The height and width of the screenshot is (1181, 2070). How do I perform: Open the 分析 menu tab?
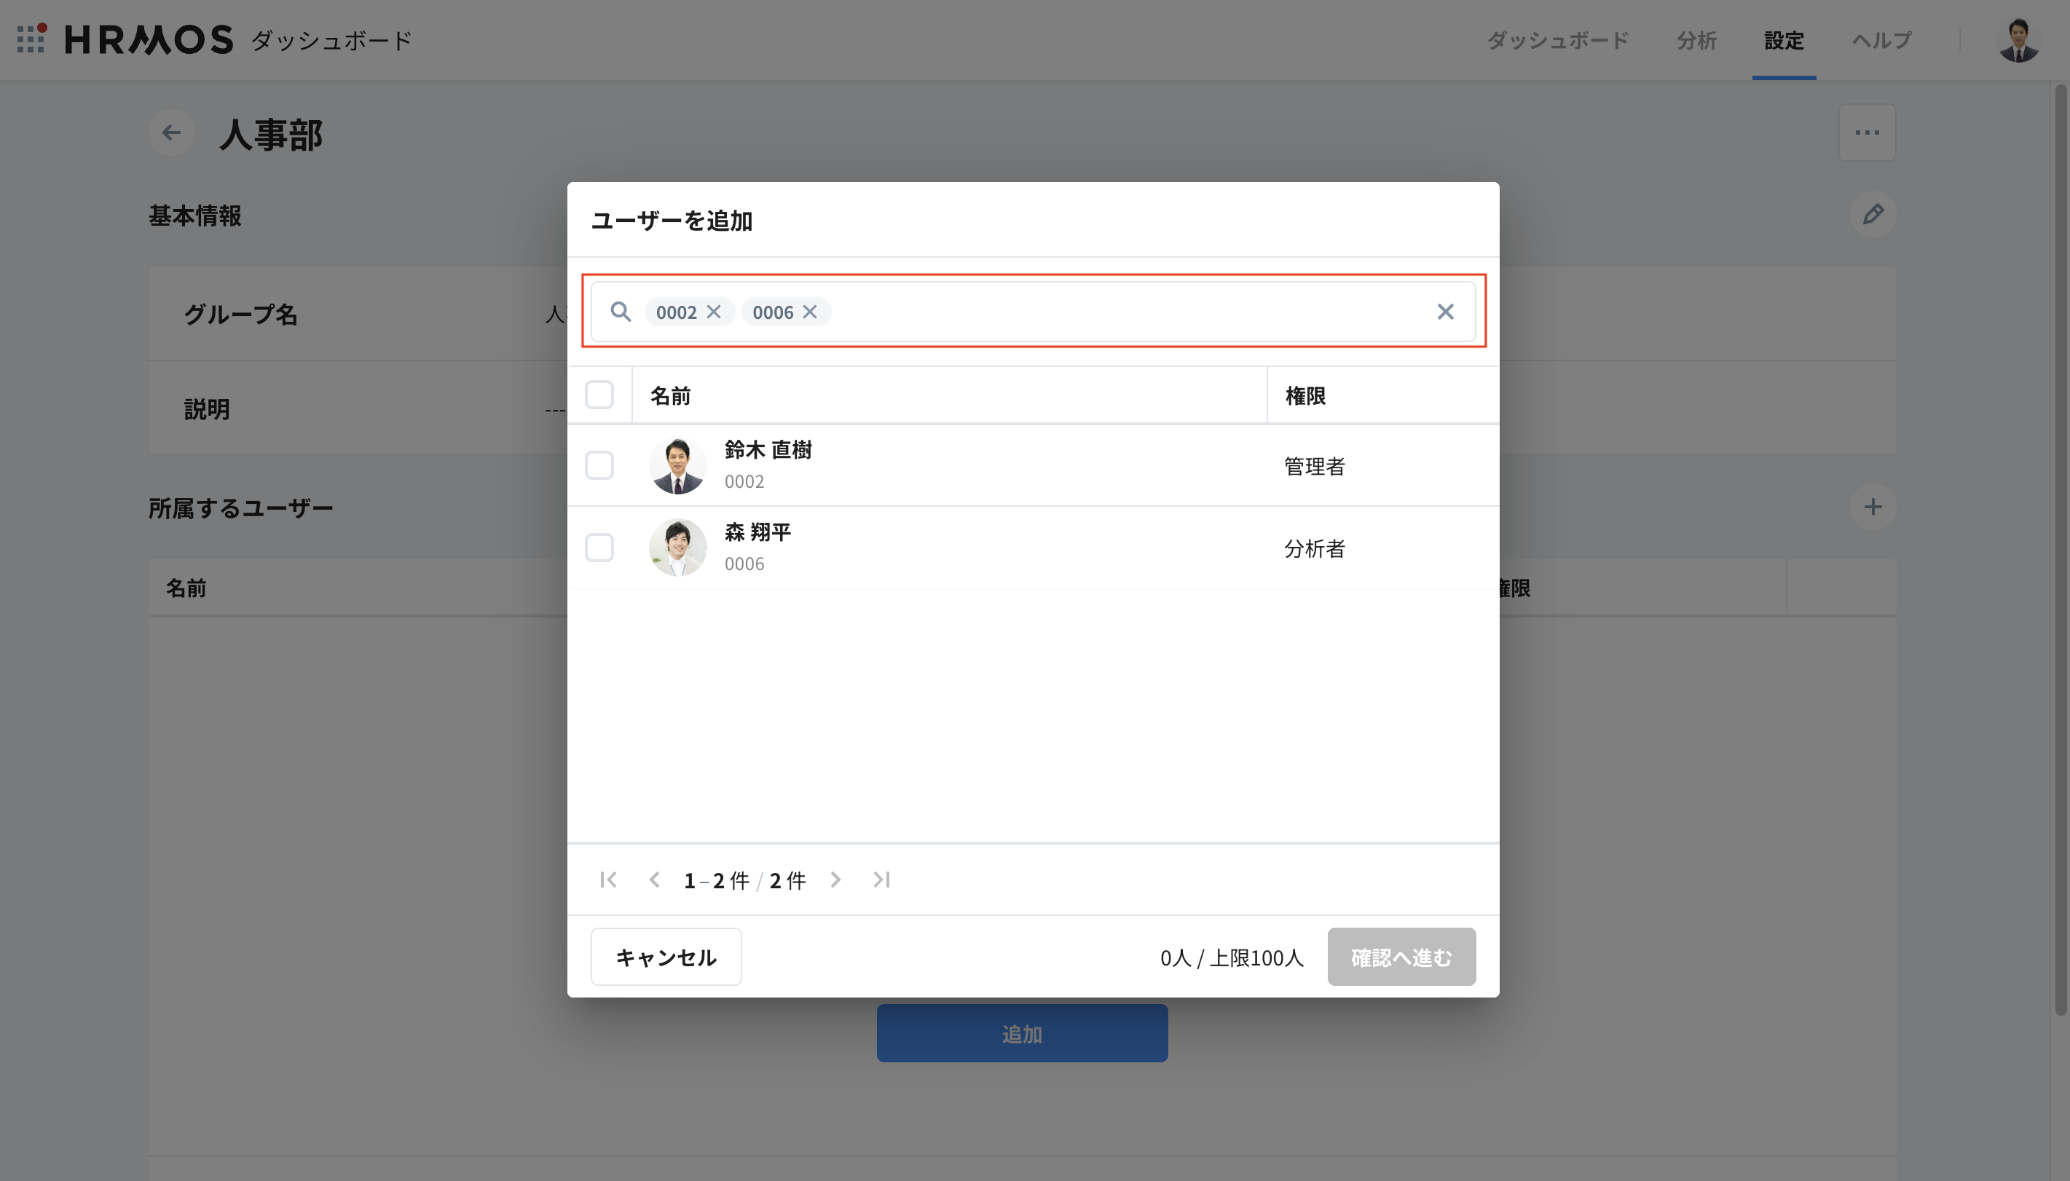pyautogui.click(x=1696, y=41)
